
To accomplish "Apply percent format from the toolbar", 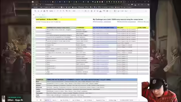I will pyautogui.click(x=61, y=11).
